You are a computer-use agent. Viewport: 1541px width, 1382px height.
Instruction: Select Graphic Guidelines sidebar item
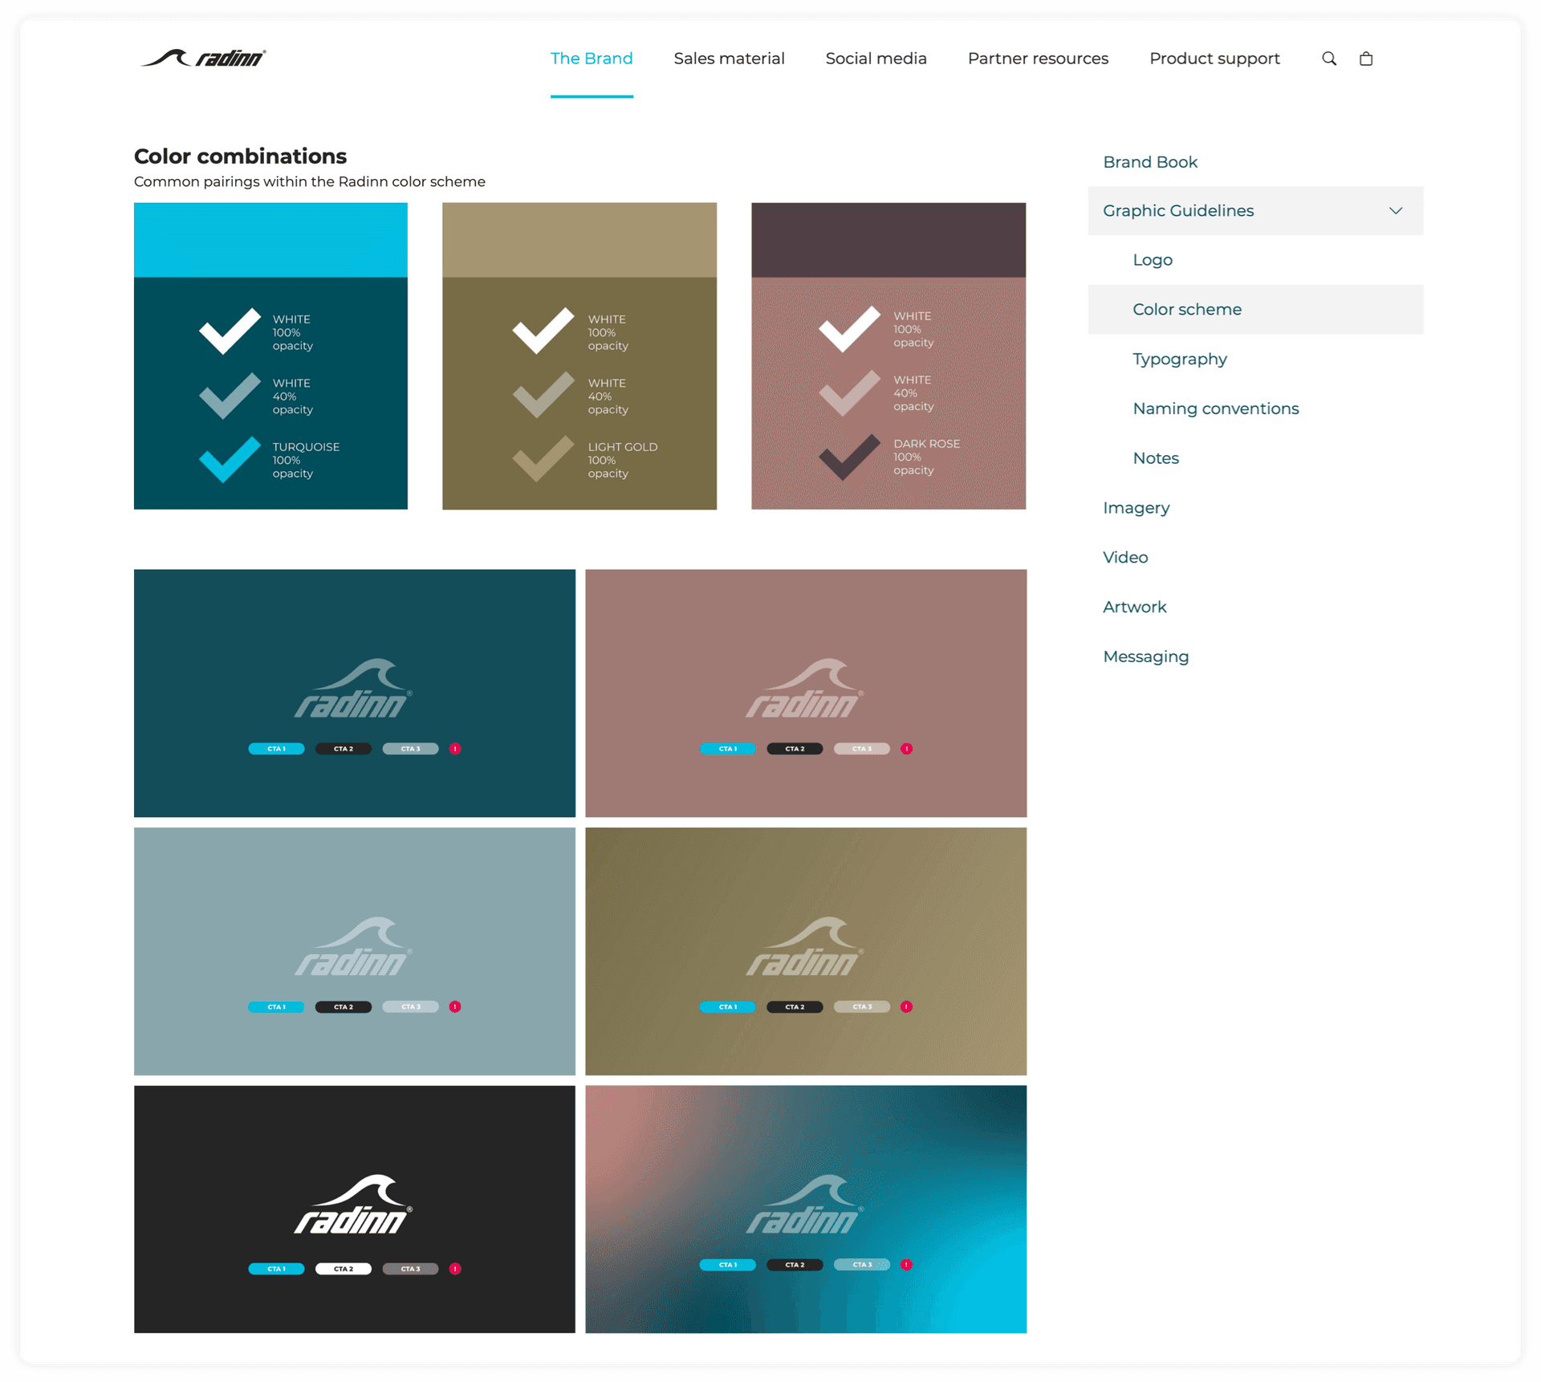(x=1255, y=210)
